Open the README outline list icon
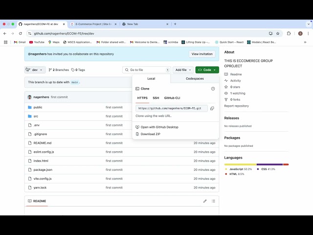Image resolution: width=313 pixels, height=235 pixels. coord(213,201)
